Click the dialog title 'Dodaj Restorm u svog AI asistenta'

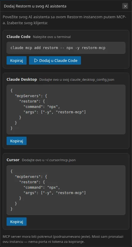pos(35,6)
